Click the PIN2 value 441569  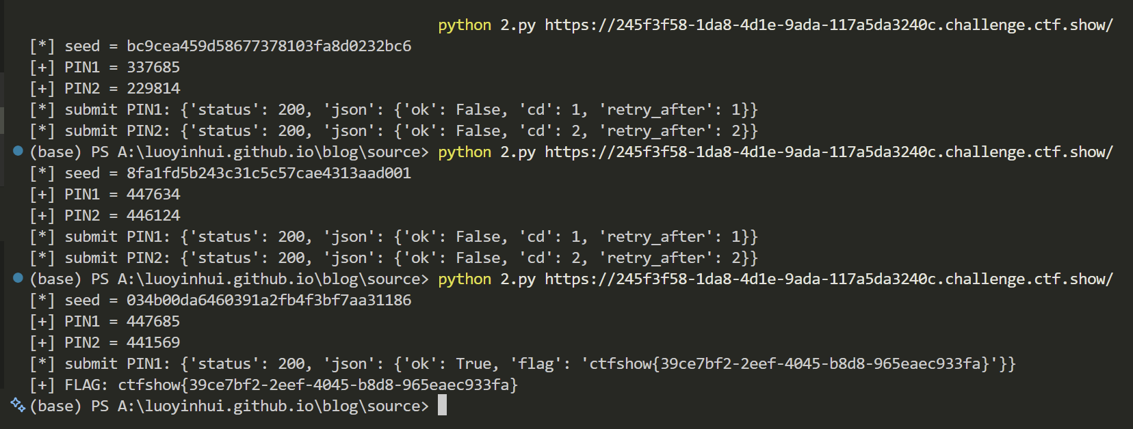pyautogui.click(x=153, y=343)
